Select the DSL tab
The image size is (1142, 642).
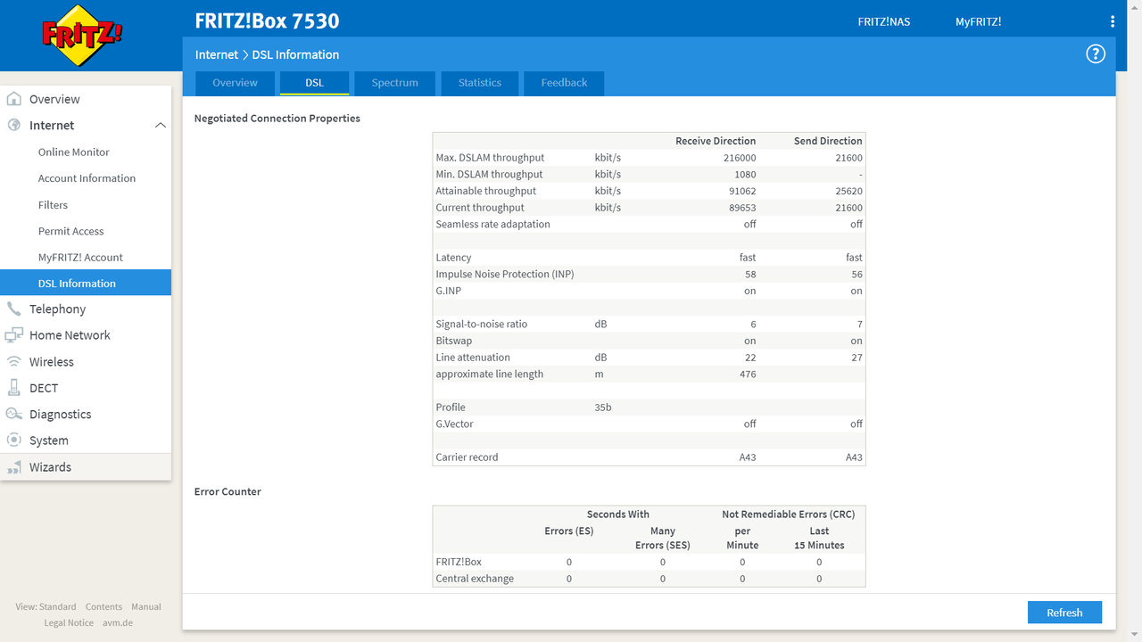click(x=314, y=83)
